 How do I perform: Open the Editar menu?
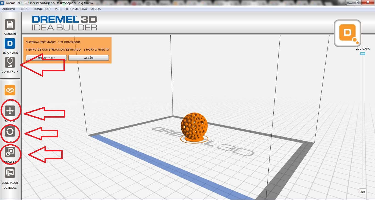pos(24,9)
